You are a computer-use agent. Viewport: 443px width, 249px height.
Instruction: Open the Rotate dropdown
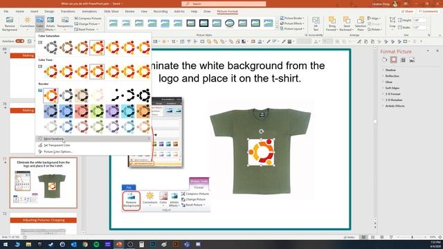click(375, 29)
